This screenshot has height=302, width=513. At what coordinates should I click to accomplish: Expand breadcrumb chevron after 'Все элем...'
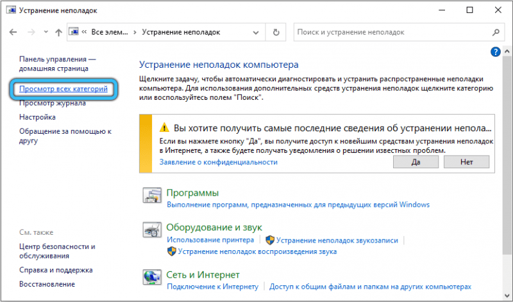point(135,33)
